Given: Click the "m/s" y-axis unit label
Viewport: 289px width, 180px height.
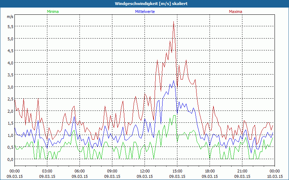Looking at the screenshot, I should [10, 17].
